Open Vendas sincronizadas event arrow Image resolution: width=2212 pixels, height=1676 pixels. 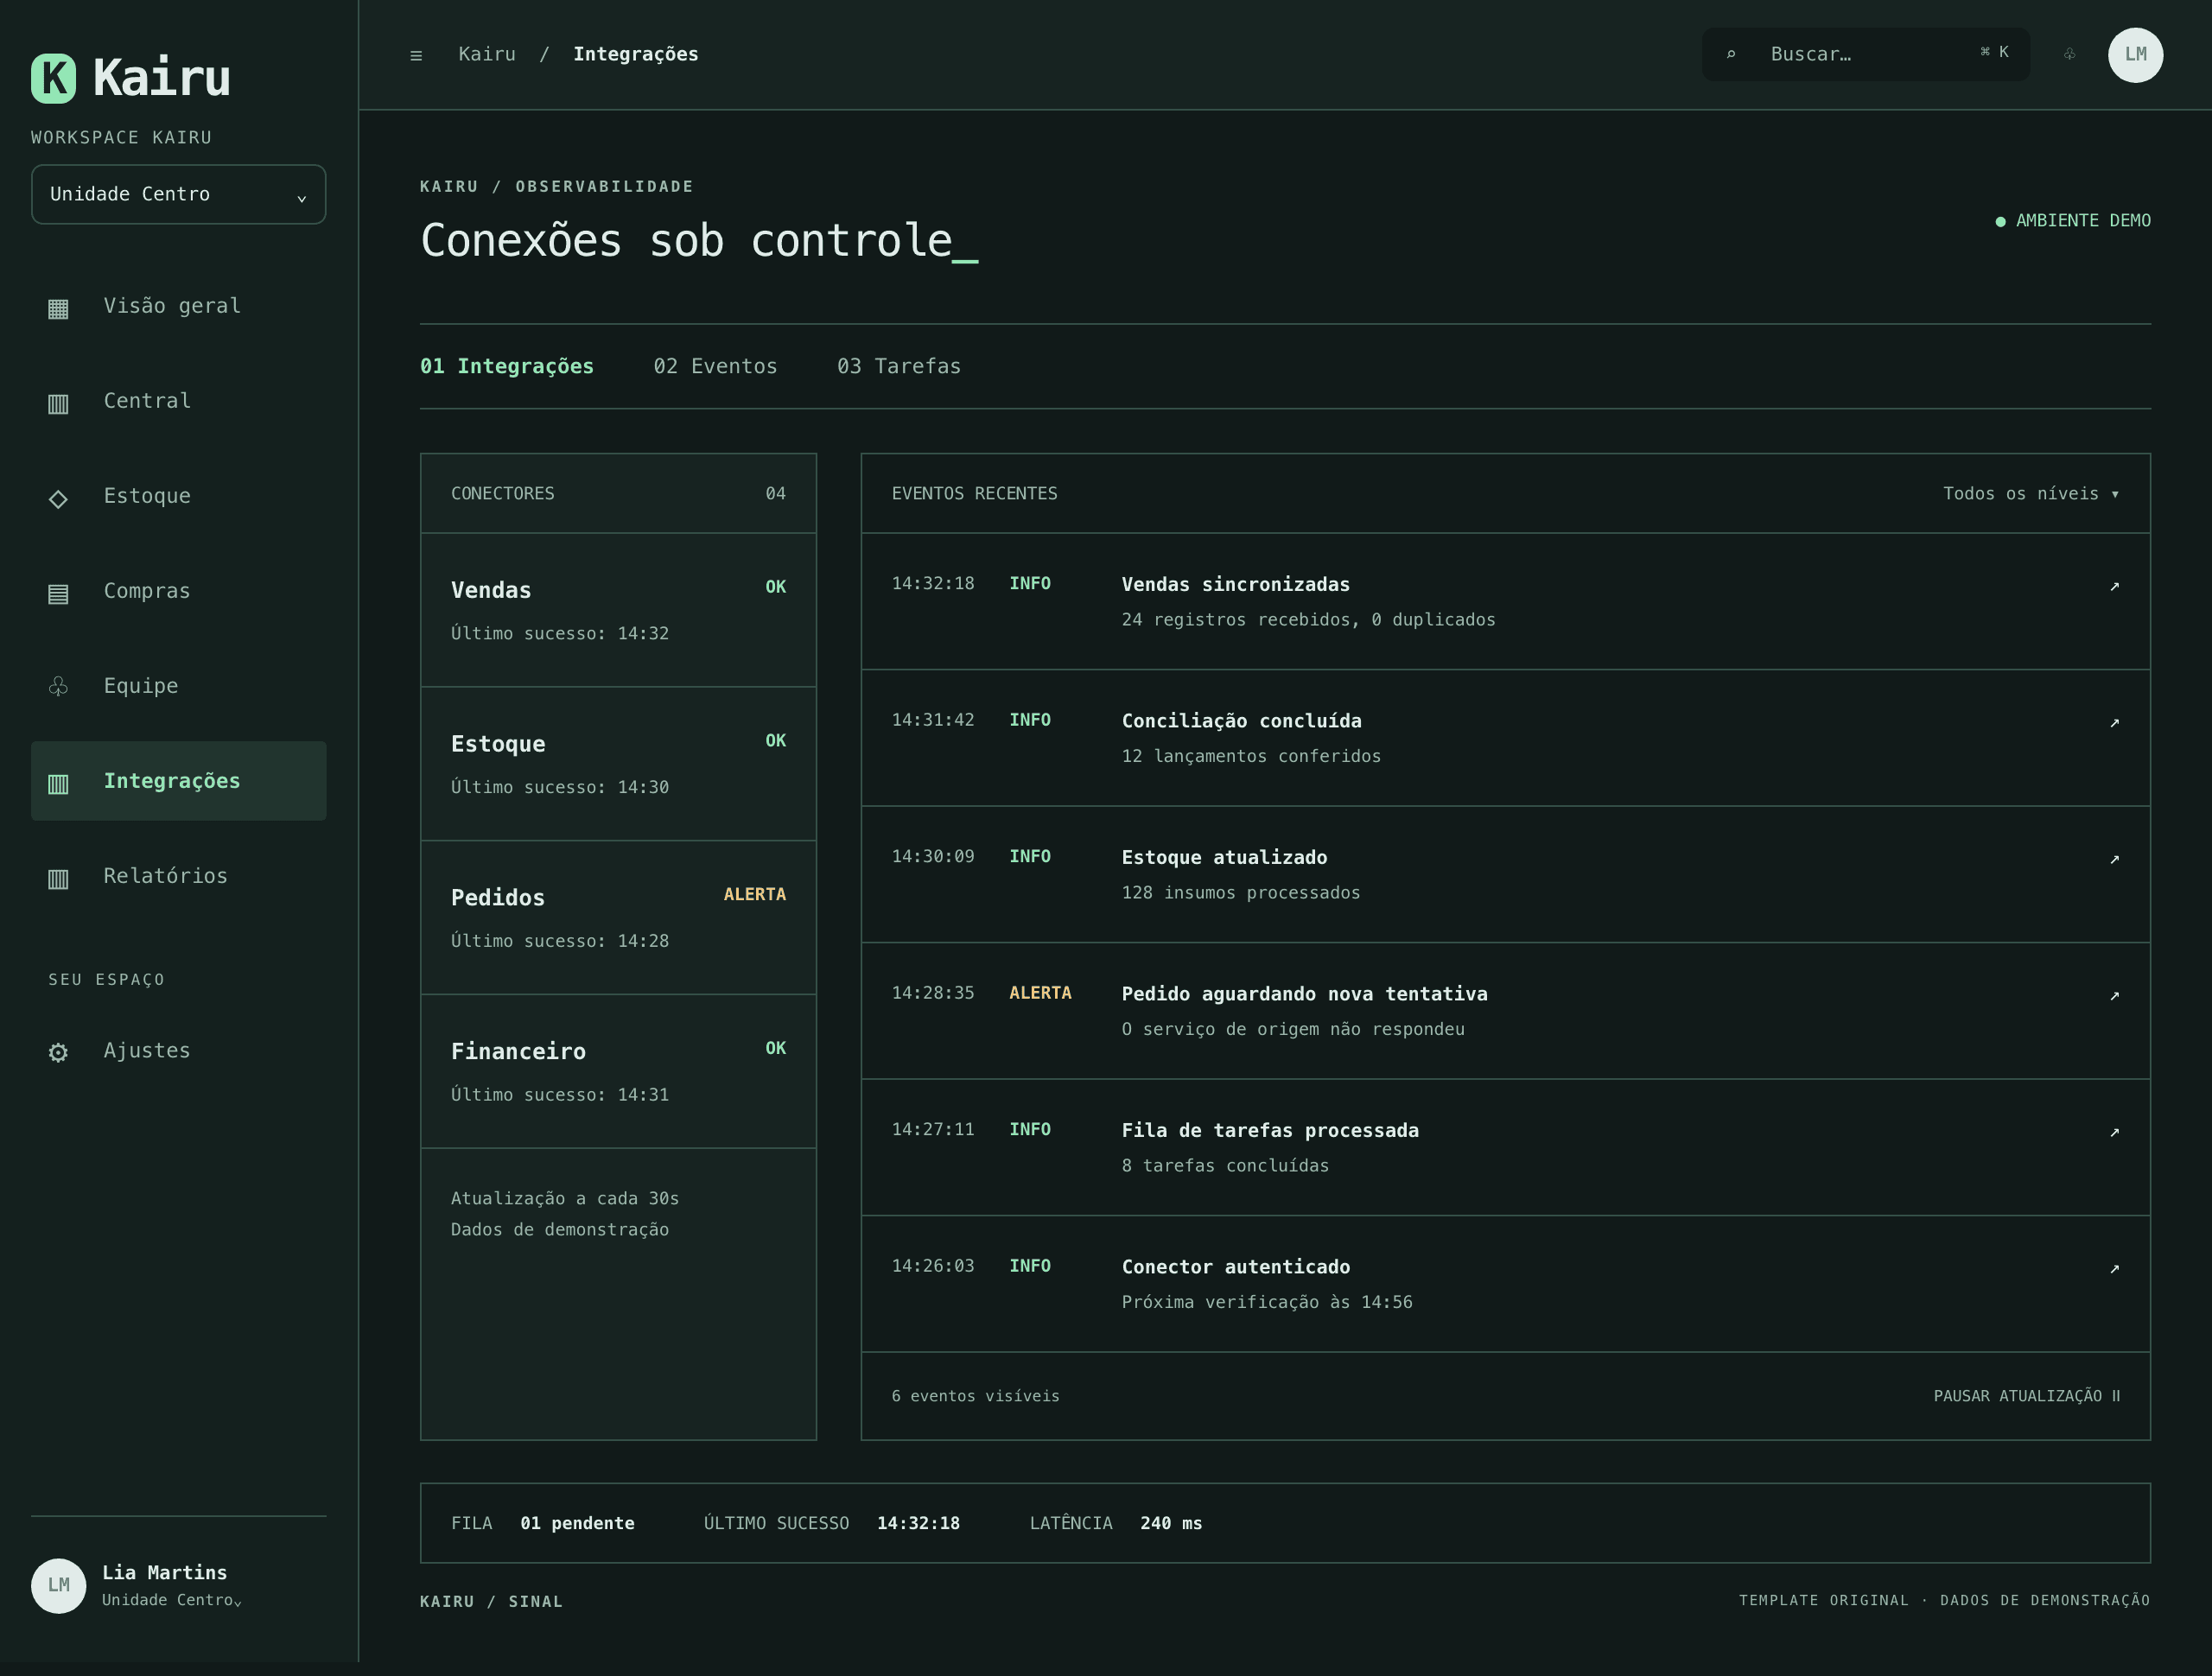coord(2114,585)
